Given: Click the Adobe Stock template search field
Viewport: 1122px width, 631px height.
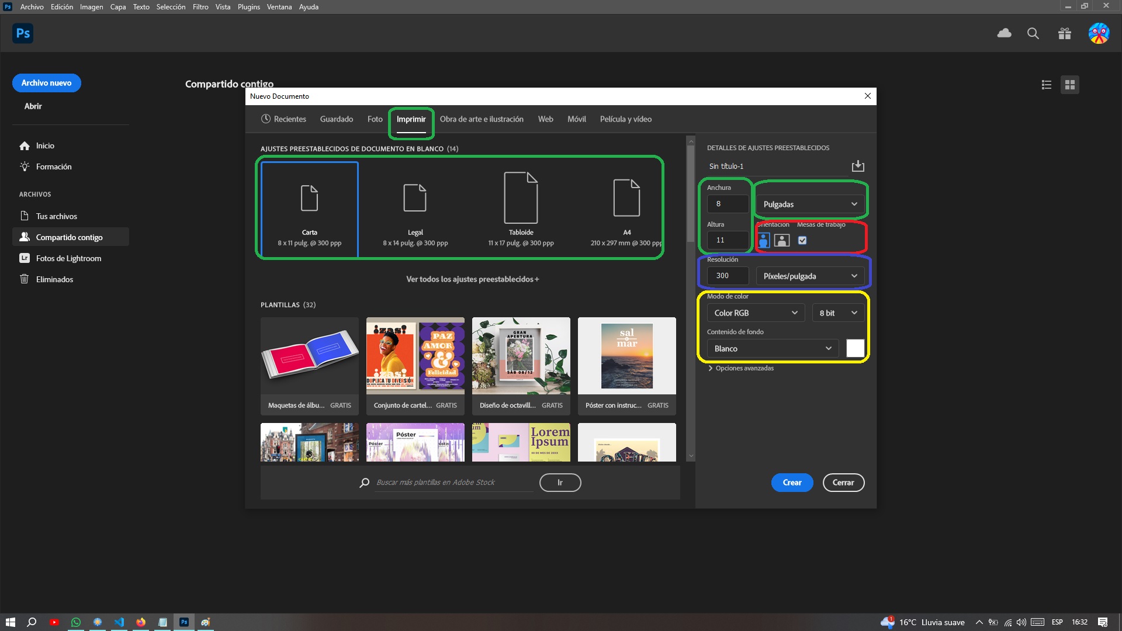Looking at the screenshot, I should pos(454,483).
